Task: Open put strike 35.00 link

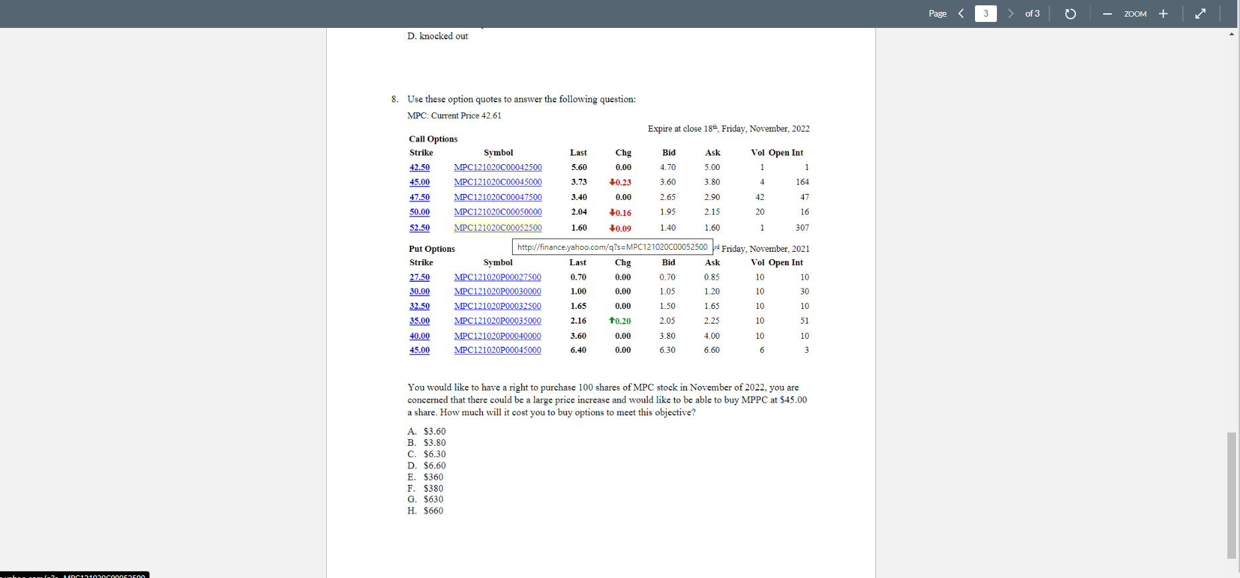Action: (419, 321)
